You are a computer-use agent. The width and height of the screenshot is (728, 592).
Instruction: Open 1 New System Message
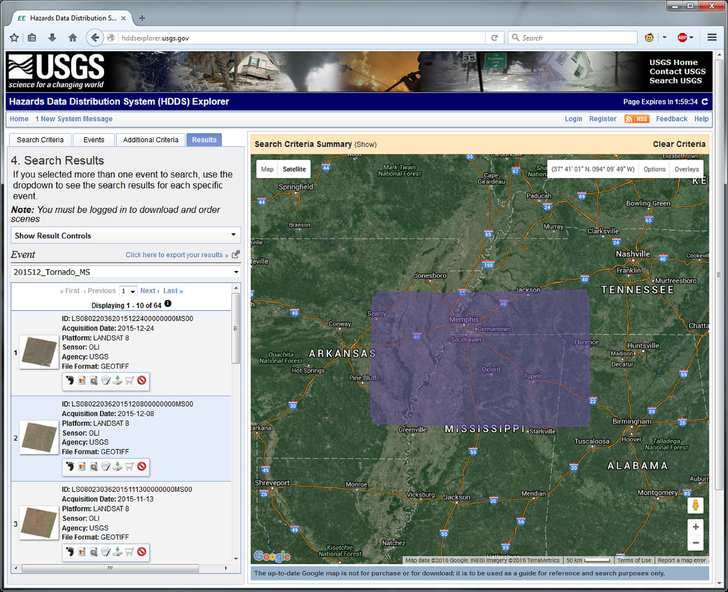[x=74, y=119]
